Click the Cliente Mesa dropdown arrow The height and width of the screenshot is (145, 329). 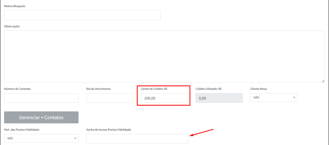[x=294, y=97]
